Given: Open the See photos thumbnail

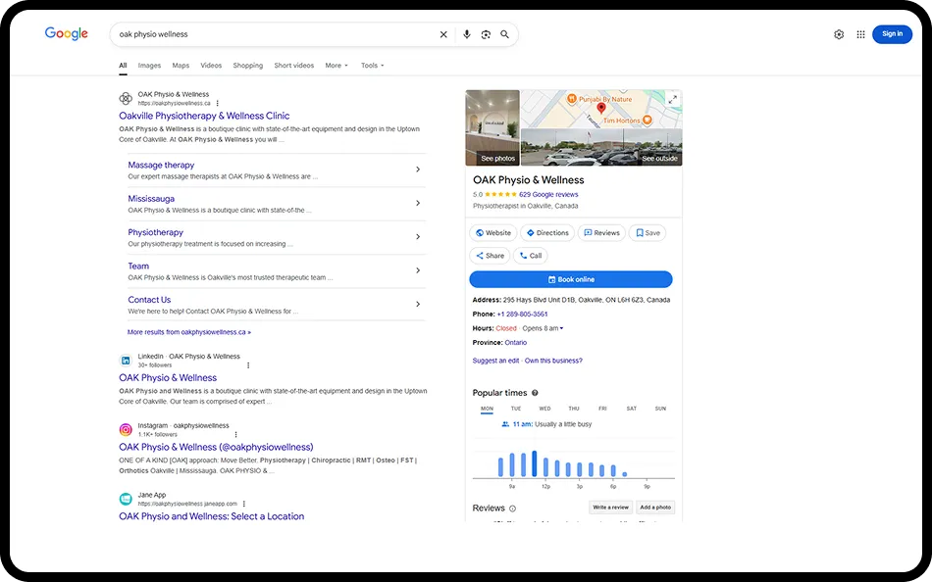Looking at the screenshot, I should point(492,127).
